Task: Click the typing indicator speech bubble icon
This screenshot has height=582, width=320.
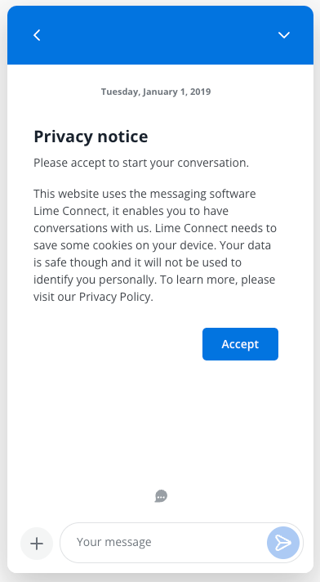Action: 161,496
